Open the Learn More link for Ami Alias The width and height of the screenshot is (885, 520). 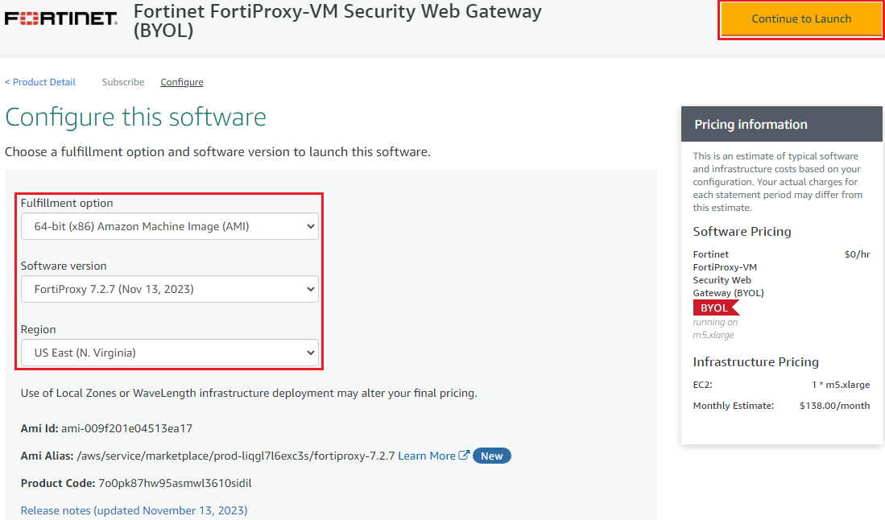click(x=427, y=456)
